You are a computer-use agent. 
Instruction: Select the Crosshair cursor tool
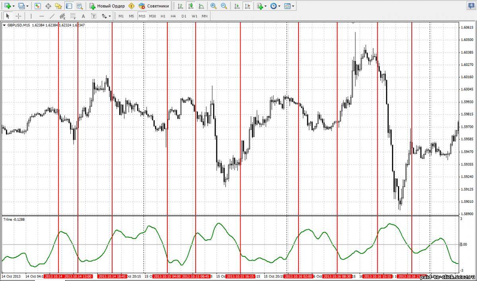[x=18, y=16]
